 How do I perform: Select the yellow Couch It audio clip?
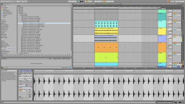106,31
